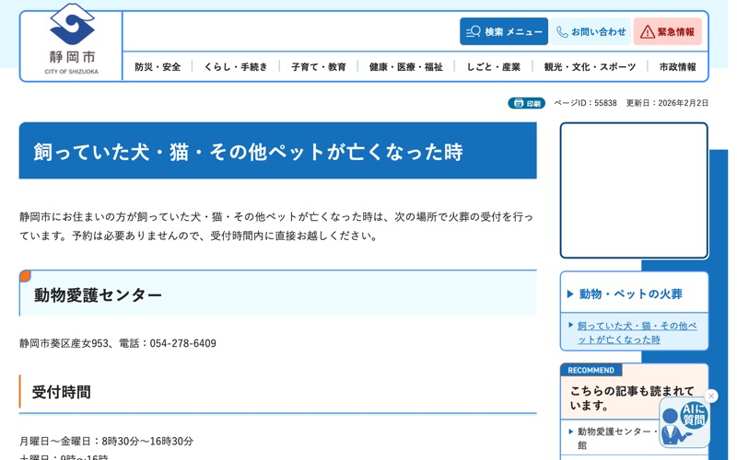The width and height of the screenshot is (737, 460).
Task: Click the 印刷 print button
Action: (x=526, y=103)
